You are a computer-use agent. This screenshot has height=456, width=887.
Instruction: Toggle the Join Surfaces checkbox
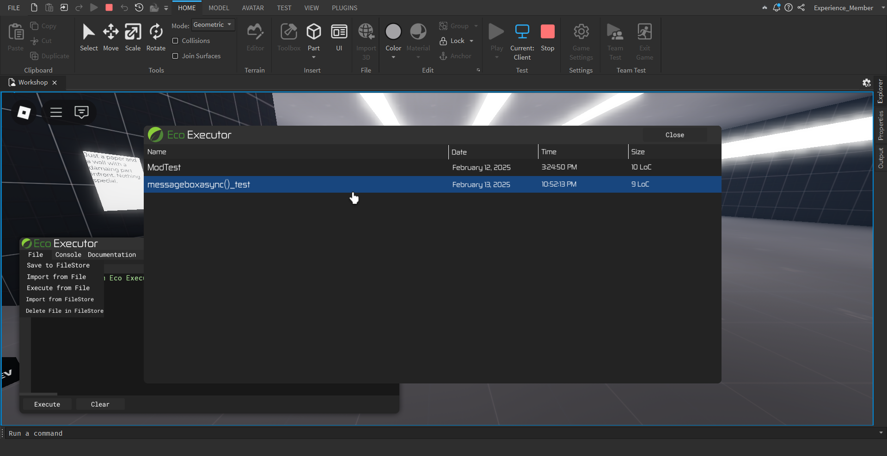click(175, 56)
